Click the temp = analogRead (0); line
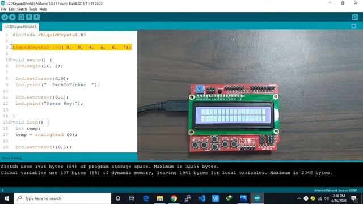363x204 pixels. [x=47, y=135]
